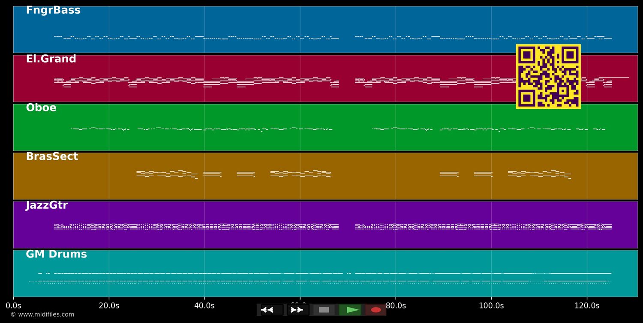Select the Oboe track label

[x=41, y=108]
